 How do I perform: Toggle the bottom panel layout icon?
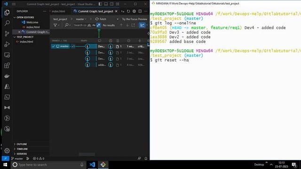[x=106, y=4]
